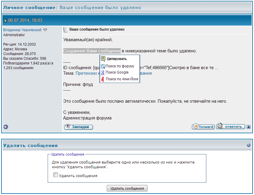Tick the 'Удалить сообщения' checkbox
The image size is (254, 195).
[56, 175]
